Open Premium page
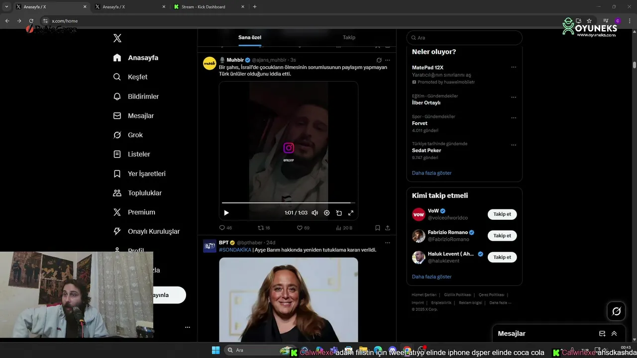Viewport: 637px width, 358px height. click(x=134, y=212)
